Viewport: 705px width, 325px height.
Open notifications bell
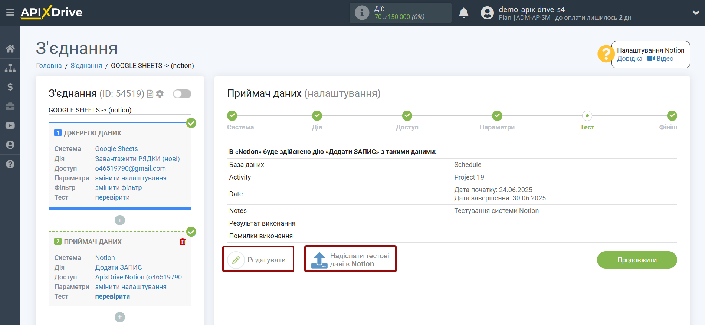pyautogui.click(x=464, y=13)
